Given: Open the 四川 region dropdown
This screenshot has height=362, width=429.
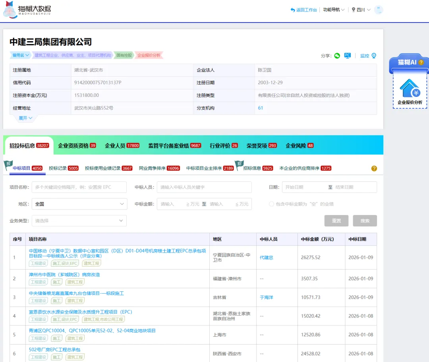Looking at the screenshot, I should click(361, 10).
